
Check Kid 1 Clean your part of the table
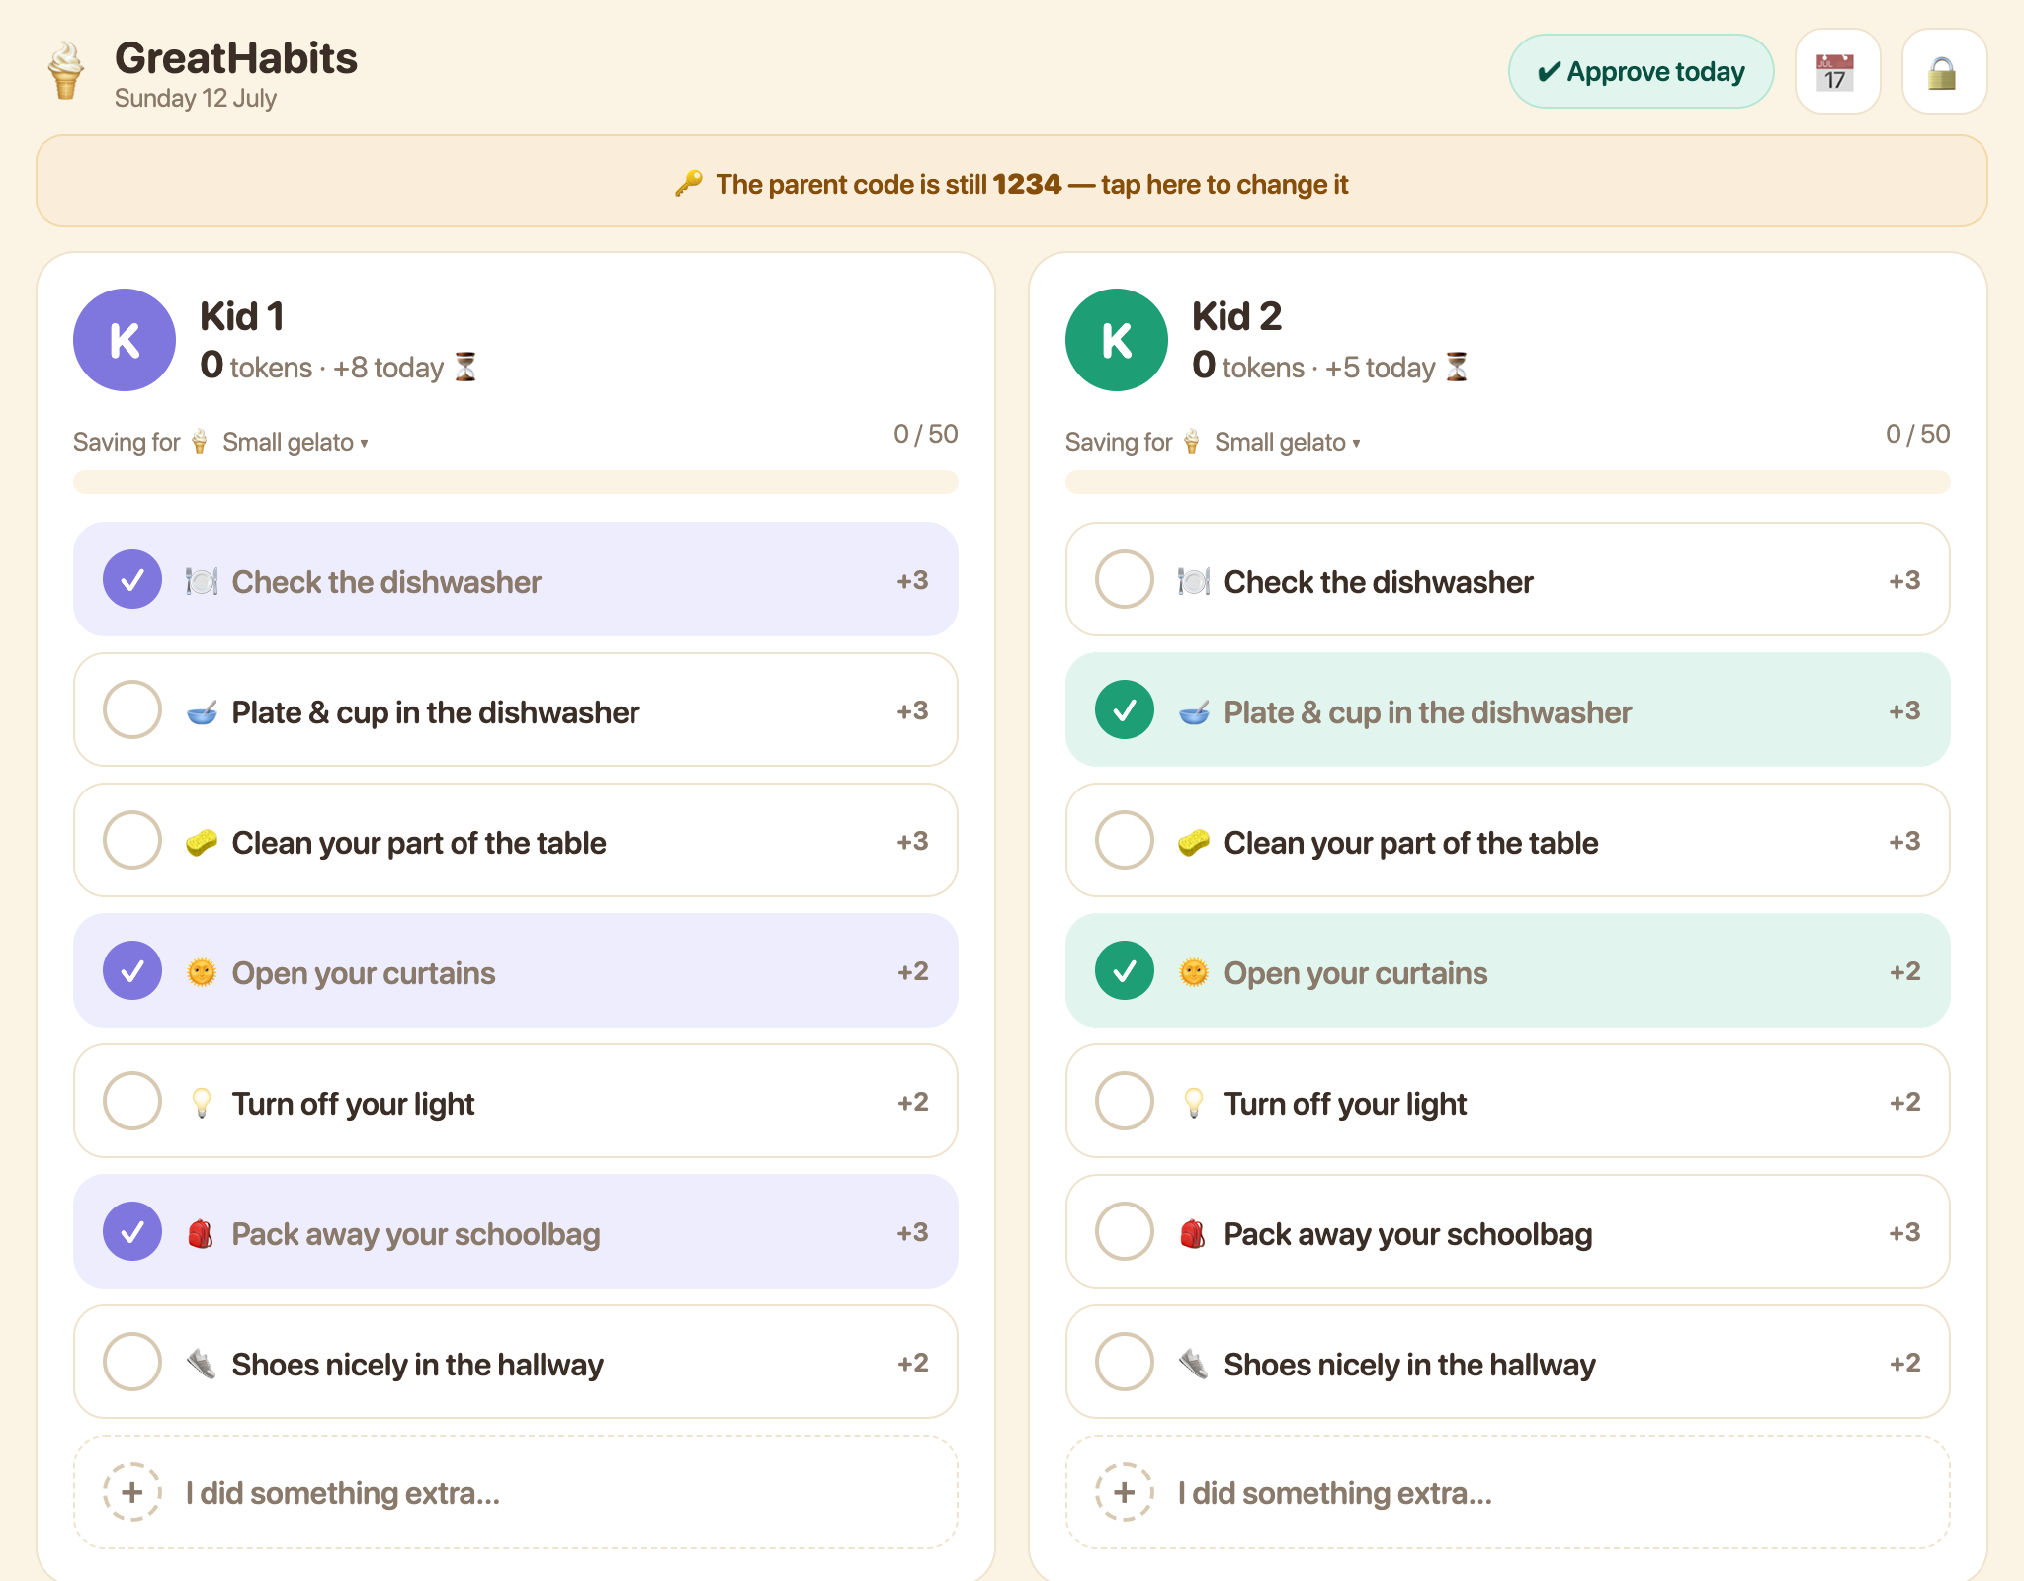coord(132,840)
